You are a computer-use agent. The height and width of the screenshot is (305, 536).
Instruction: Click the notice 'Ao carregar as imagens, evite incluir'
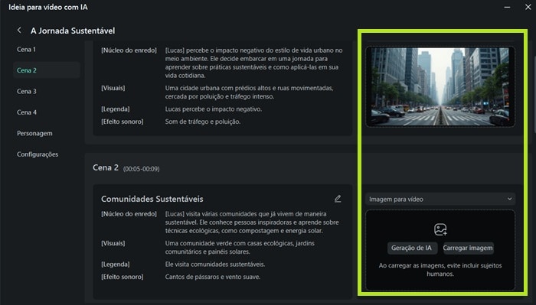[440, 270]
